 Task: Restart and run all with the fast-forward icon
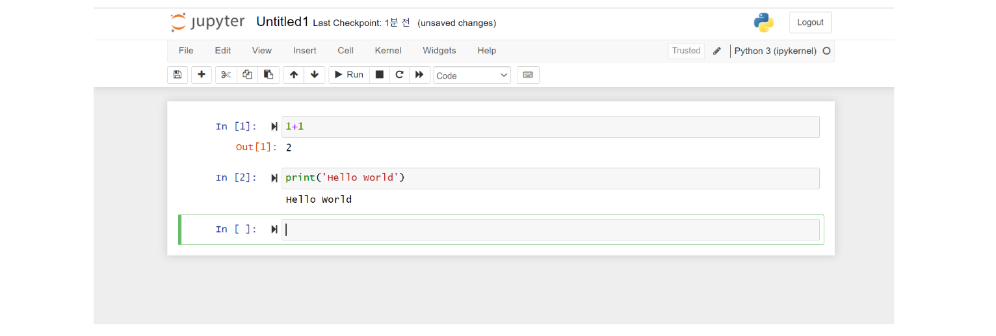(420, 75)
